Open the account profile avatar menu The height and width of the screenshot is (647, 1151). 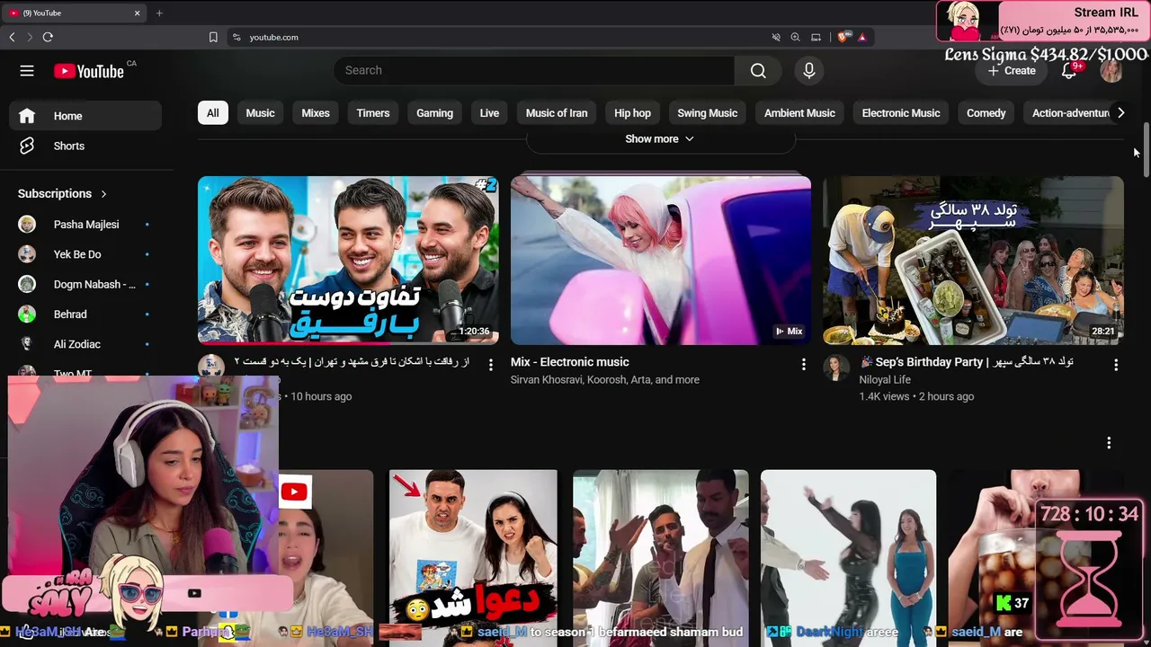(1111, 71)
